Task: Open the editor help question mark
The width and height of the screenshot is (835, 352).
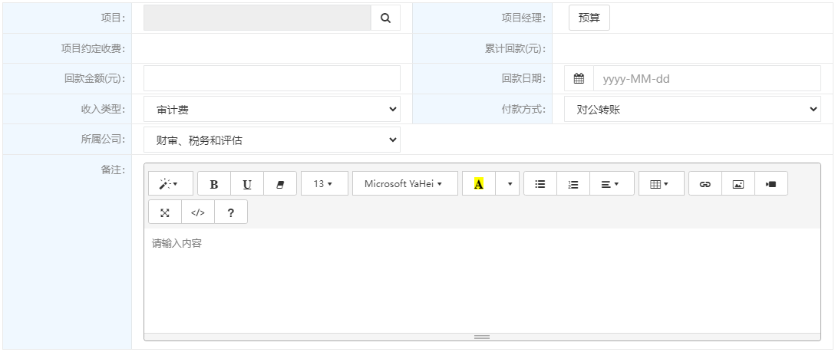Action: pyautogui.click(x=230, y=212)
